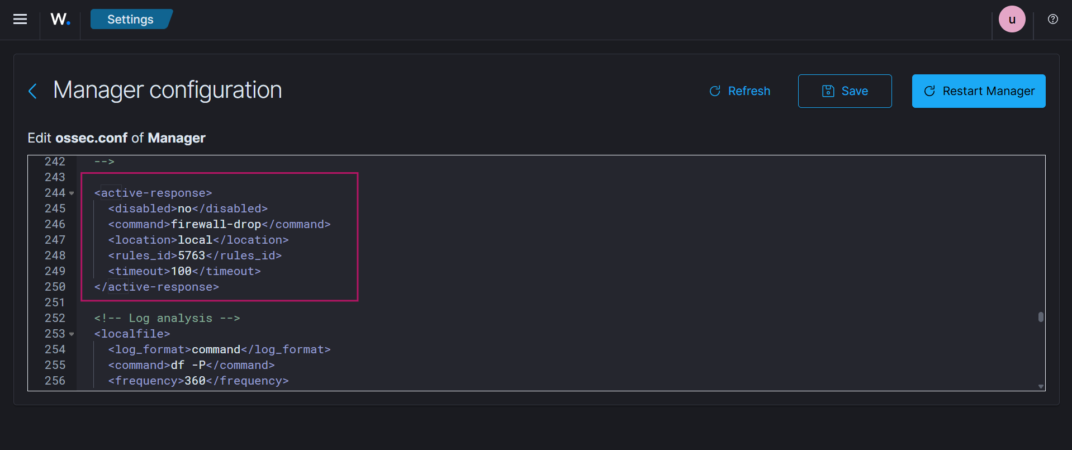Go back using the chevron beside Manager configuration

coord(33,91)
